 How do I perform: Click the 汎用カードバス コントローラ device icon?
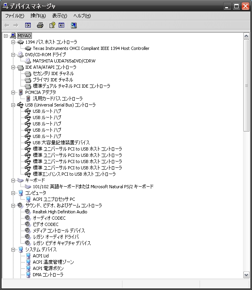pyautogui.click(x=28, y=99)
